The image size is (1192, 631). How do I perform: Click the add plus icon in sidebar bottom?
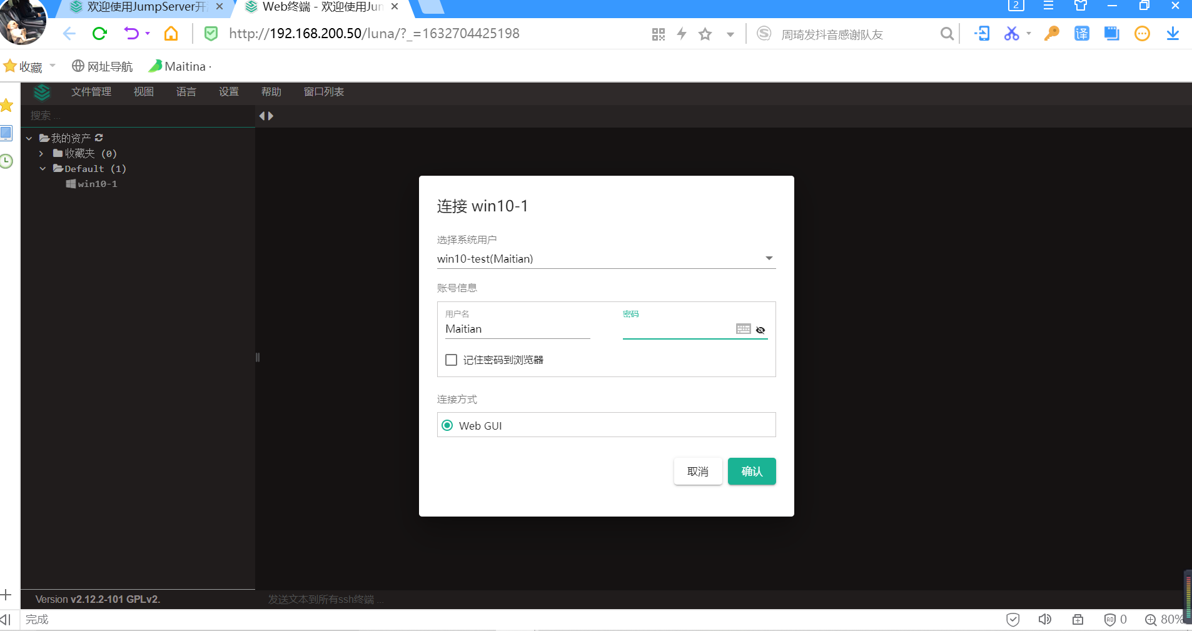6,595
